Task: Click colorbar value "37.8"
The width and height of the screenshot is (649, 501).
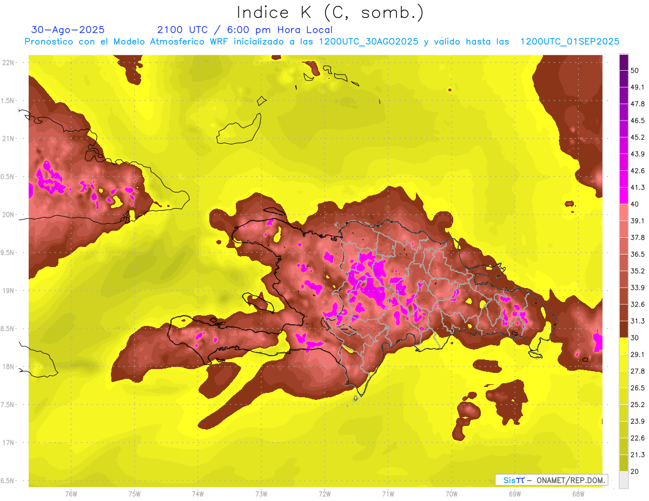Action: 637,237
